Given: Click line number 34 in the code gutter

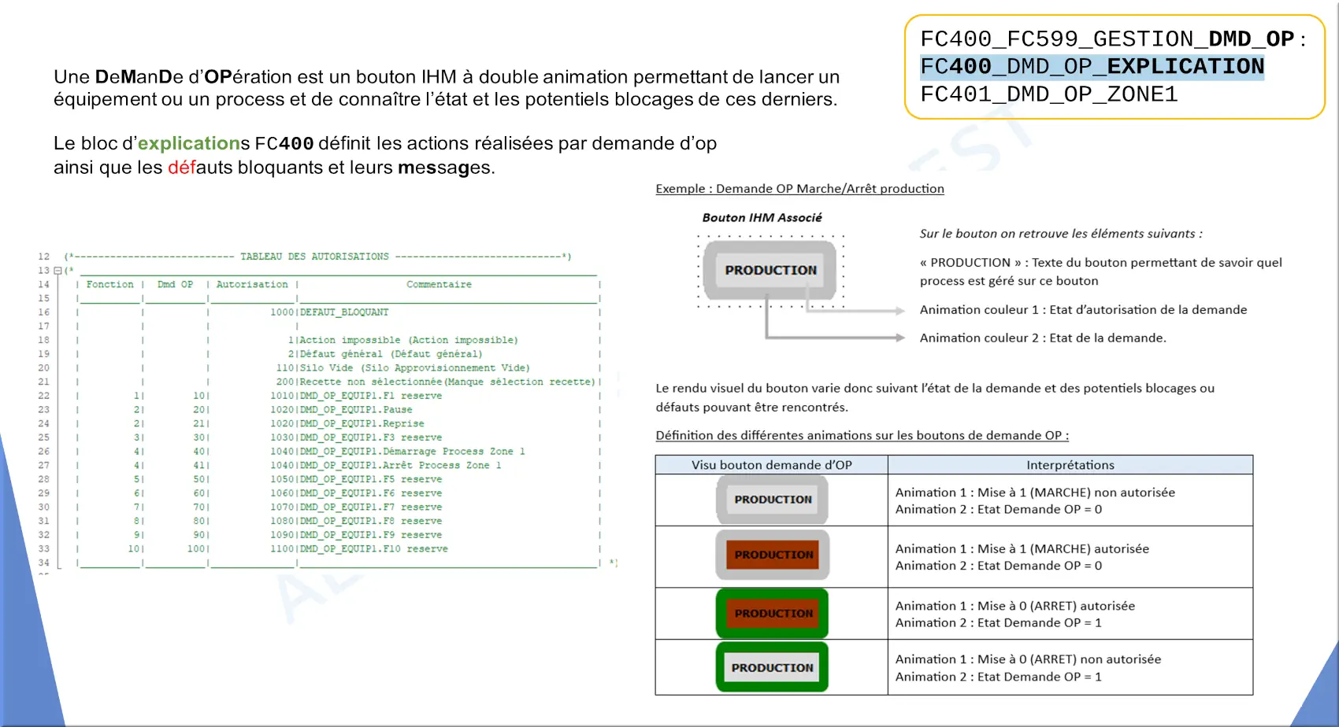Looking at the screenshot, I should (x=43, y=563).
